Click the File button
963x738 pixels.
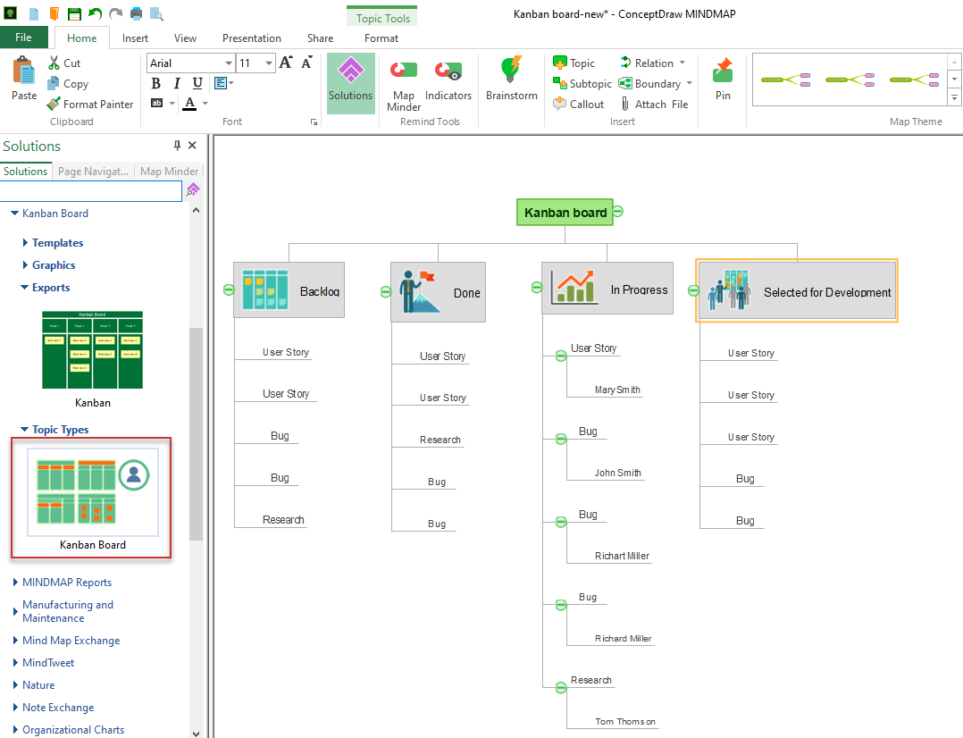click(x=24, y=38)
